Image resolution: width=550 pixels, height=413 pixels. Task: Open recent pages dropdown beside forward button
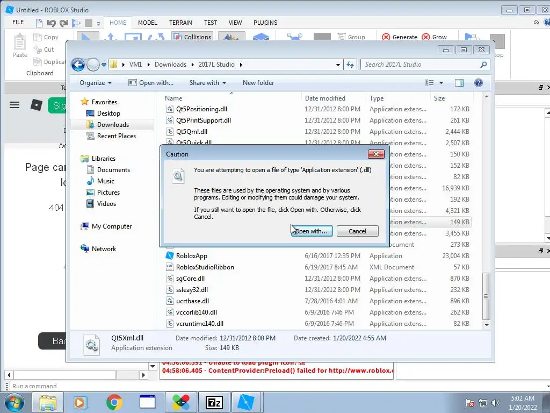tap(104, 65)
